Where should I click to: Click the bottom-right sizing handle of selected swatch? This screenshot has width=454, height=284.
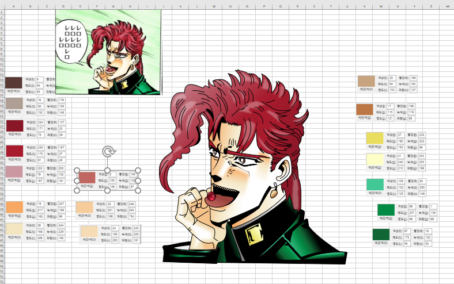(x=138, y=190)
